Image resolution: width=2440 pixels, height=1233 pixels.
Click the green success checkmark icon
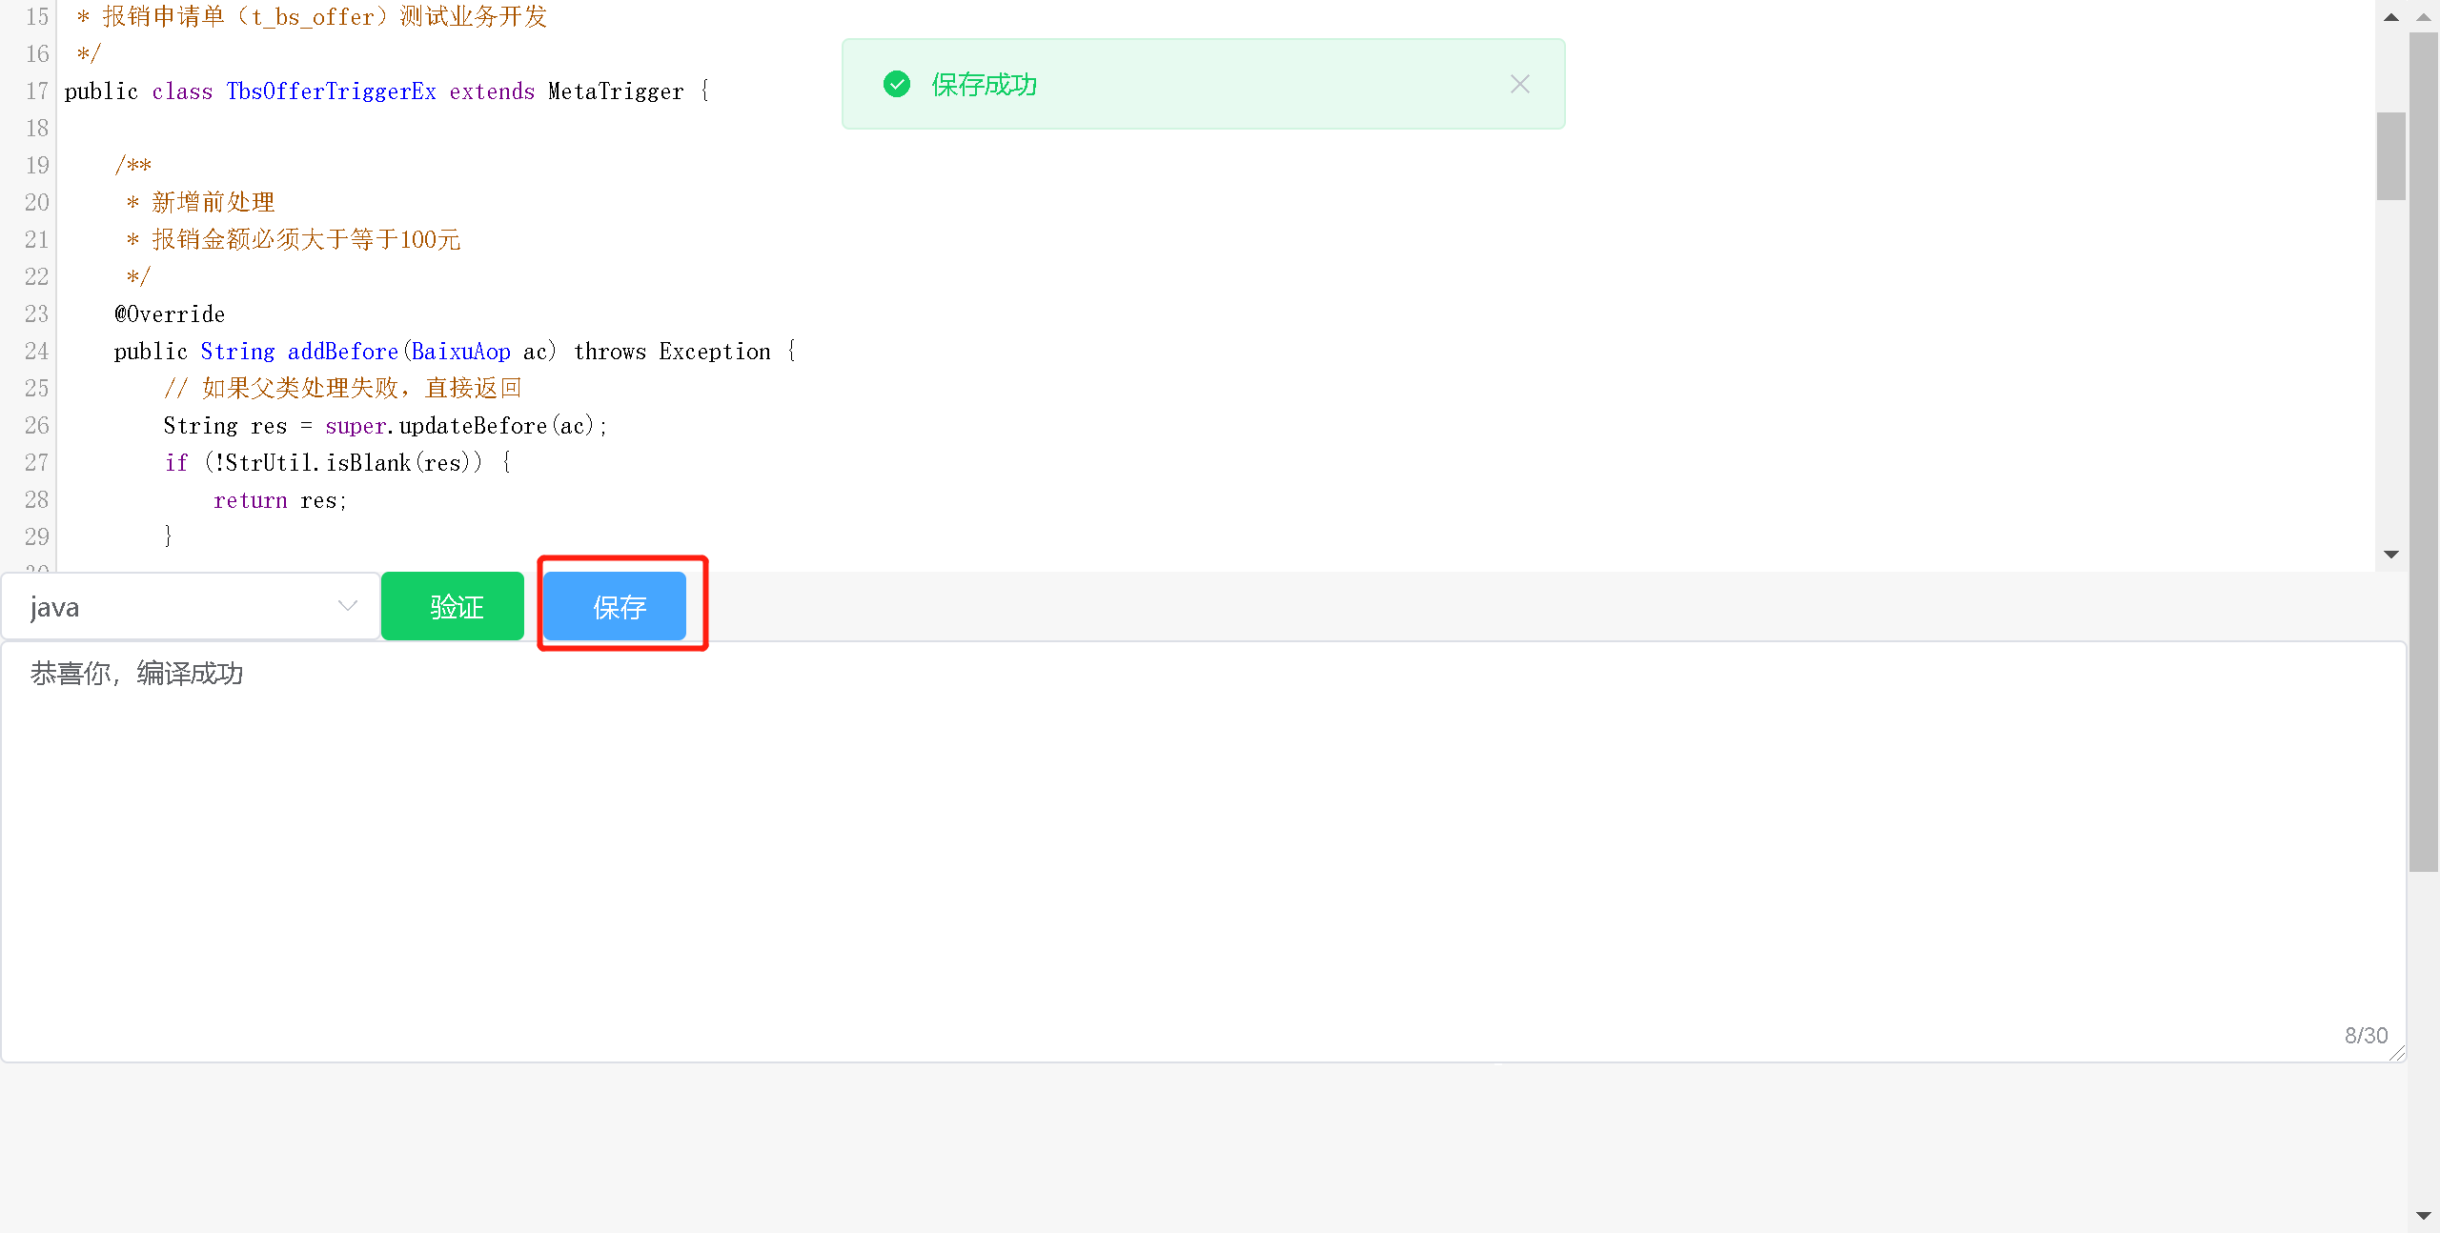click(897, 85)
